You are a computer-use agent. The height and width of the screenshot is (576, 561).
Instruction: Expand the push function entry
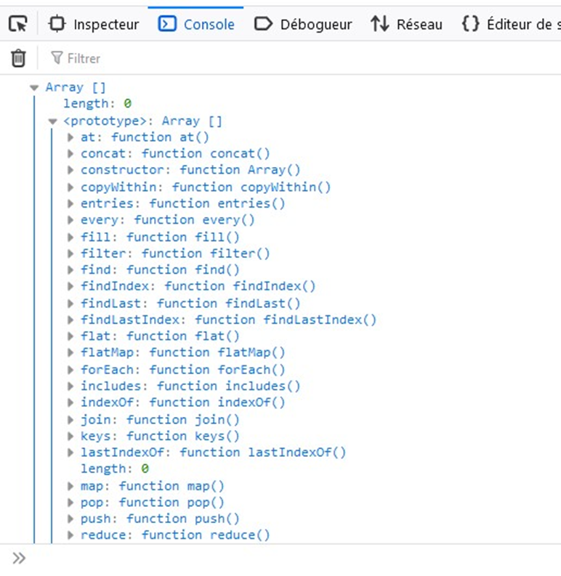pyautogui.click(x=70, y=519)
